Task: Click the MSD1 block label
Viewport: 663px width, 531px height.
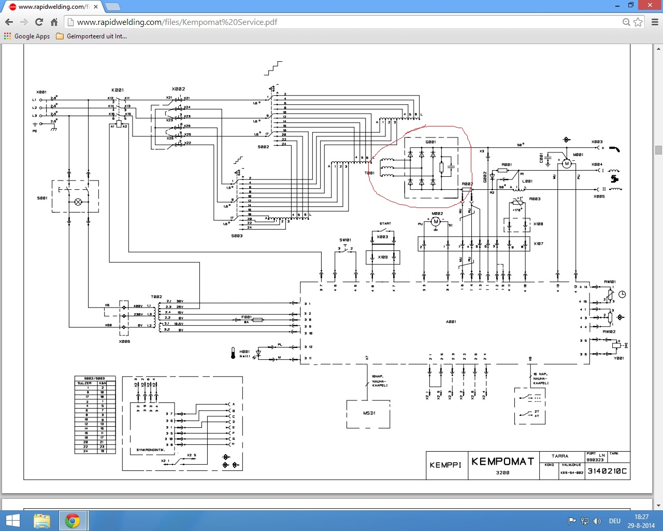Action: [x=369, y=413]
